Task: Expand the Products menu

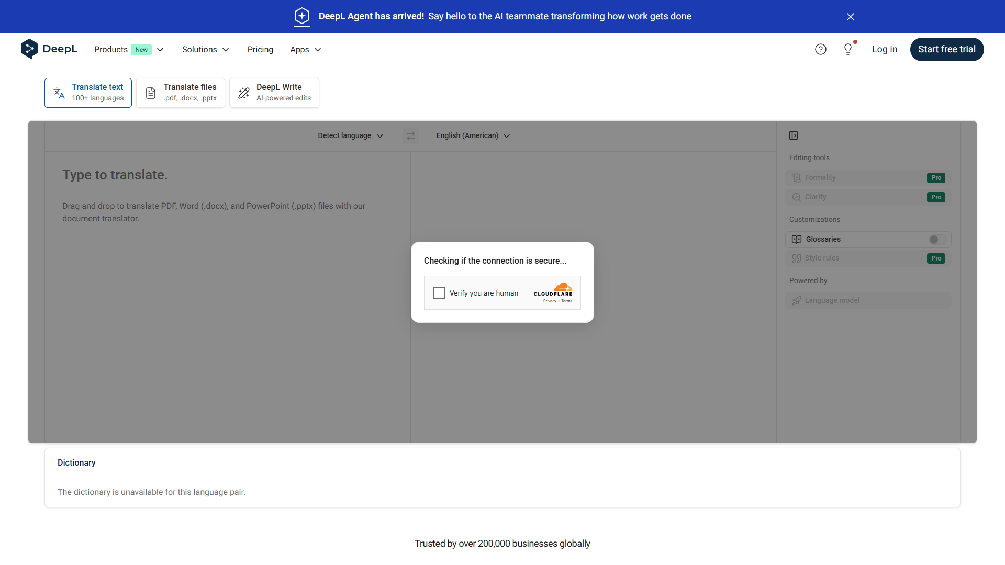Action: (x=129, y=50)
